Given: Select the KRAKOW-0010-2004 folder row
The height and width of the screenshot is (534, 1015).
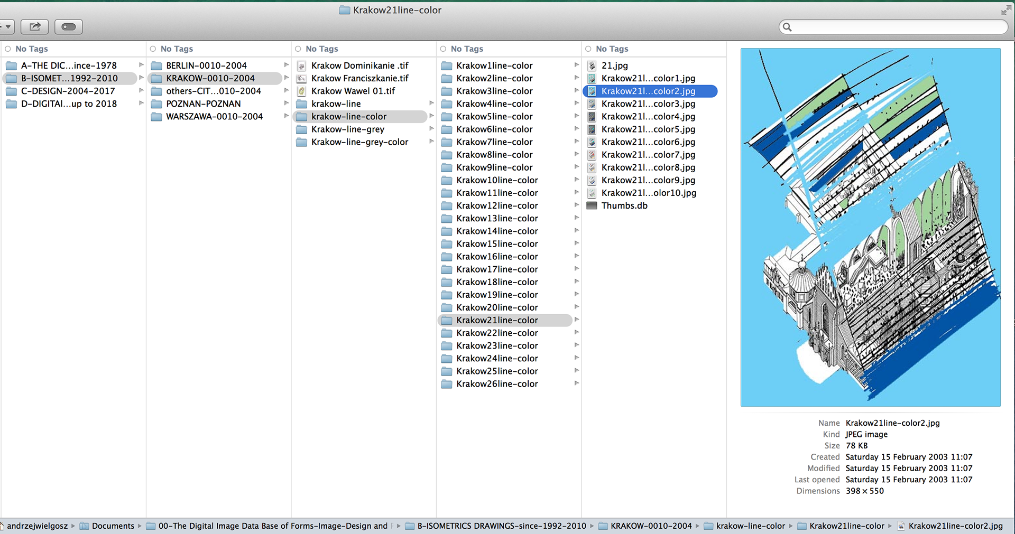Looking at the screenshot, I should tap(215, 78).
